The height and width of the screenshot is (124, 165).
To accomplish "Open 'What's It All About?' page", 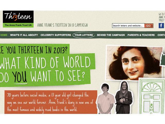I will pyautogui.click(x=24, y=35).
